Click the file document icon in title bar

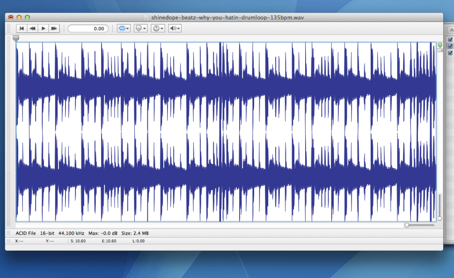(146, 17)
